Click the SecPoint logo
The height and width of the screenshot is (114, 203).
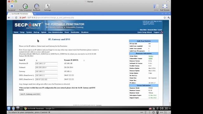[28, 25]
